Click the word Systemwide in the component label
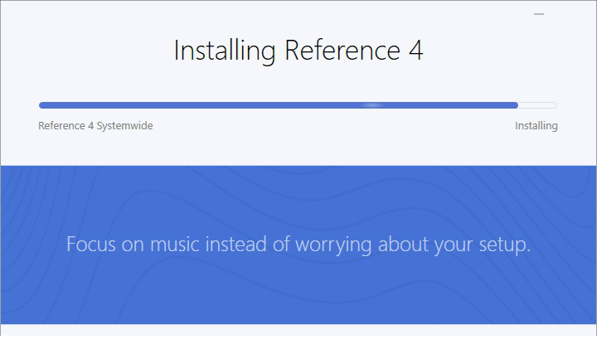Viewport: 597px width, 349px height. pos(124,126)
